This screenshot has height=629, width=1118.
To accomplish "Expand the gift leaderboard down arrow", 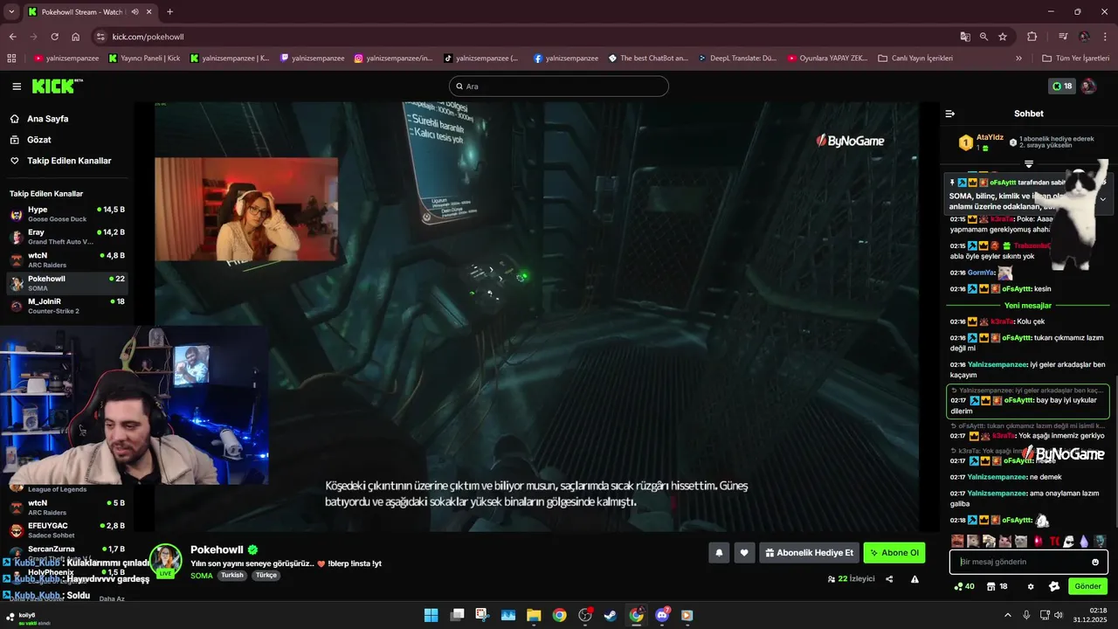I will [x=1029, y=163].
